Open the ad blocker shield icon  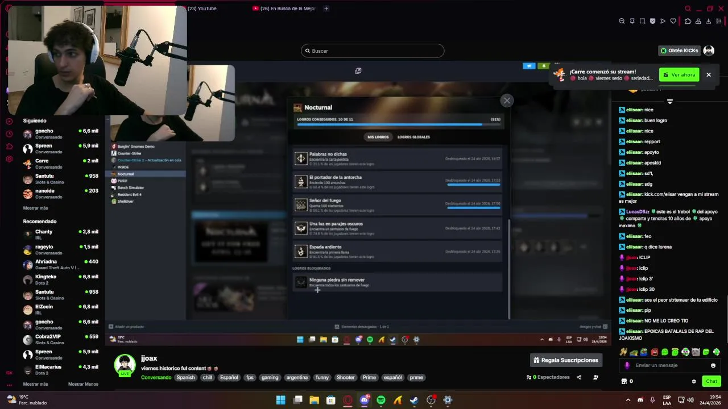coord(652,21)
